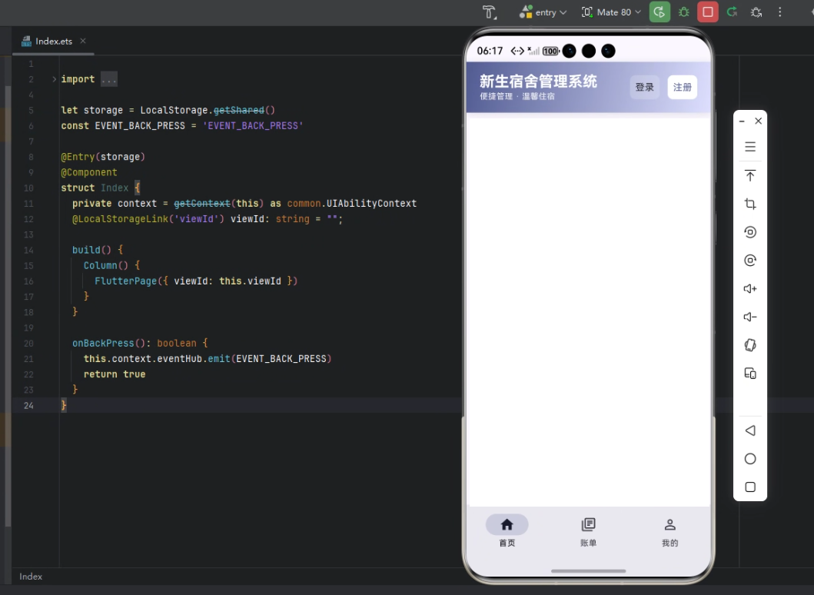Click the green hot reload arrow icon
Viewport: 814px width, 595px height.
click(x=732, y=12)
